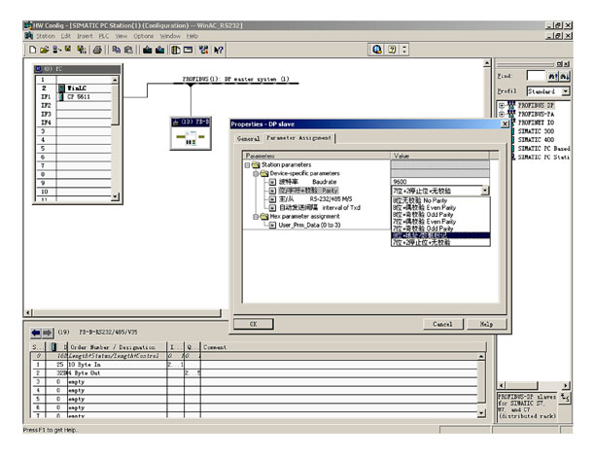This screenshot has height=459, width=594.
Task: Open the Window menu
Action: click(x=170, y=36)
